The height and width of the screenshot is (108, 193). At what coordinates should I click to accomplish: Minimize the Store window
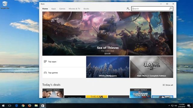tap(161, 4)
